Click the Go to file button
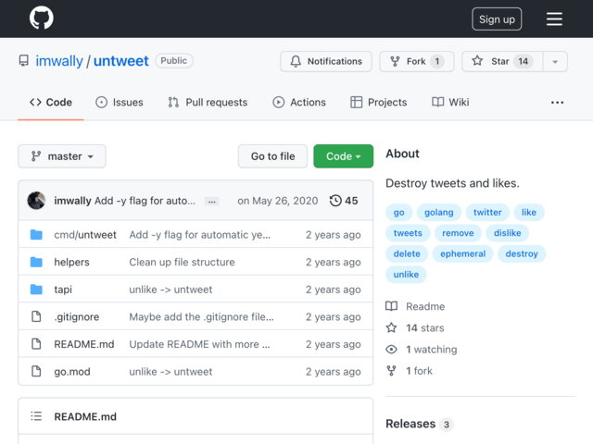 (x=272, y=156)
